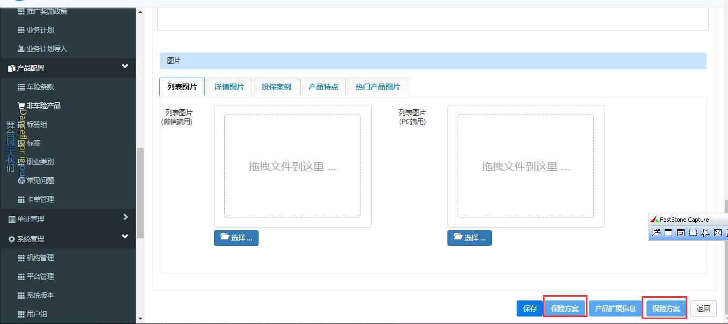Screen dimensions: 728x324
Task: Click the 用户组 grid icon
Action: (21, 314)
